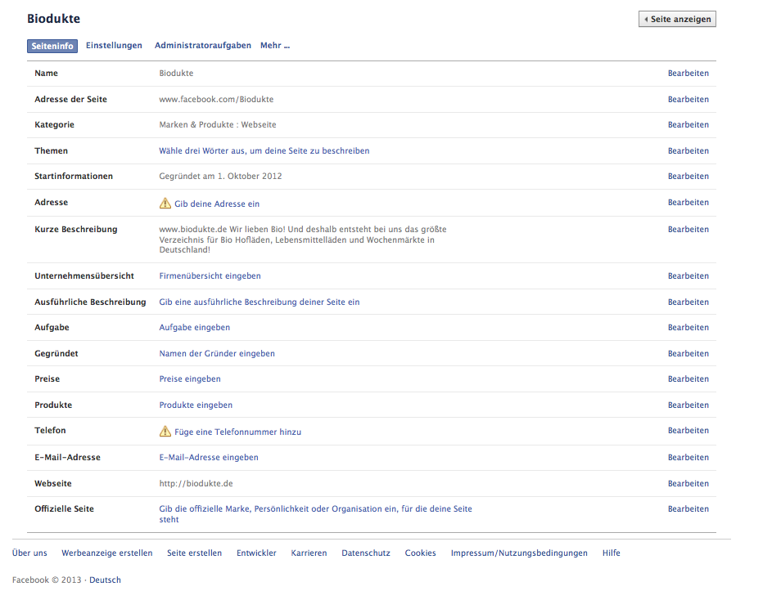Click 'Gib eine ausführliche Beschreibung' link

coord(259,302)
